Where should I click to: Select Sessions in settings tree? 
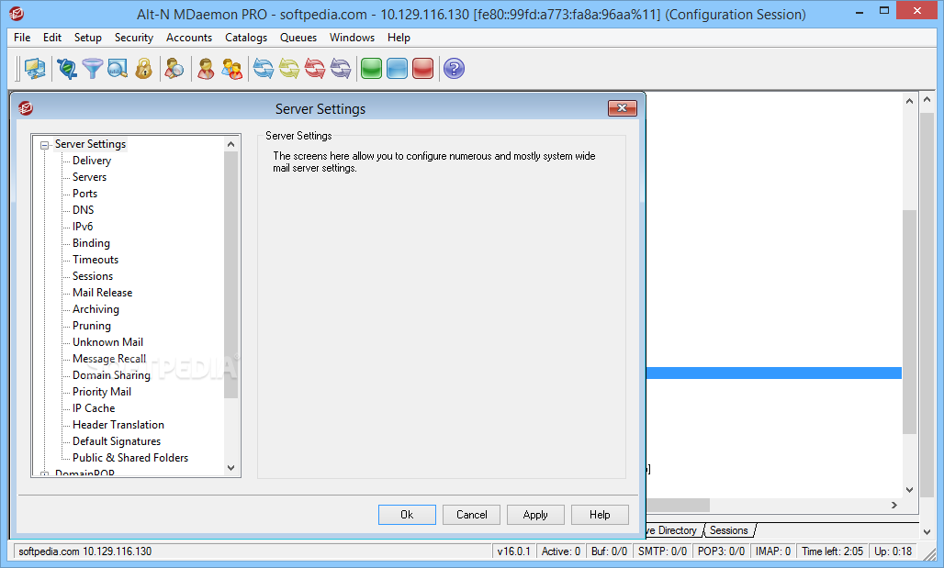tap(93, 276)
